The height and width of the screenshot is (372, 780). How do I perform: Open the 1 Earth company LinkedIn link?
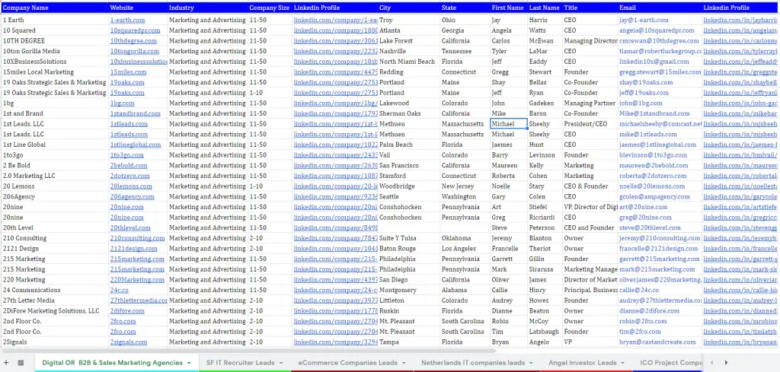coord(336,20)
